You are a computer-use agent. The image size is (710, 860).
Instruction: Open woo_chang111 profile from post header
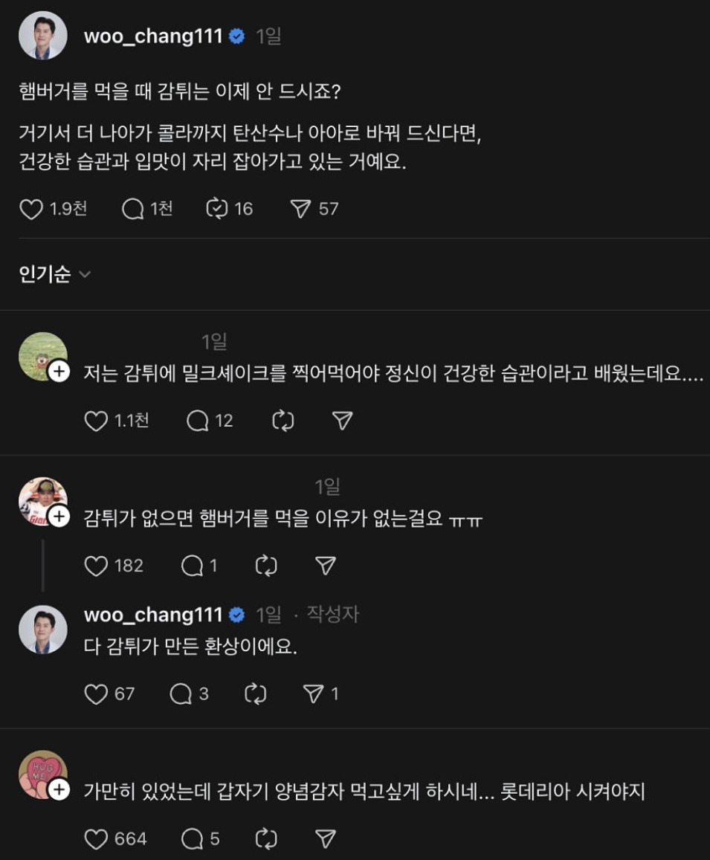click(153, 36)
